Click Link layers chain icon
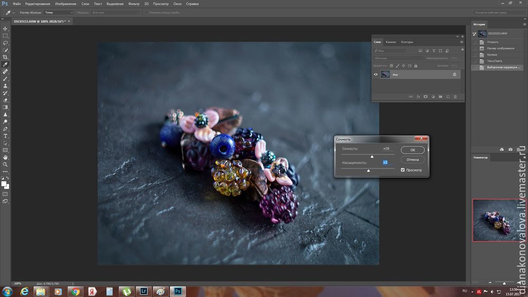The height and width of the screenshot is (297, 528). [411, 97]
